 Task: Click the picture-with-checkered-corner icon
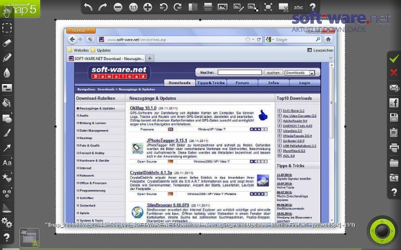[x=253, y=7]
